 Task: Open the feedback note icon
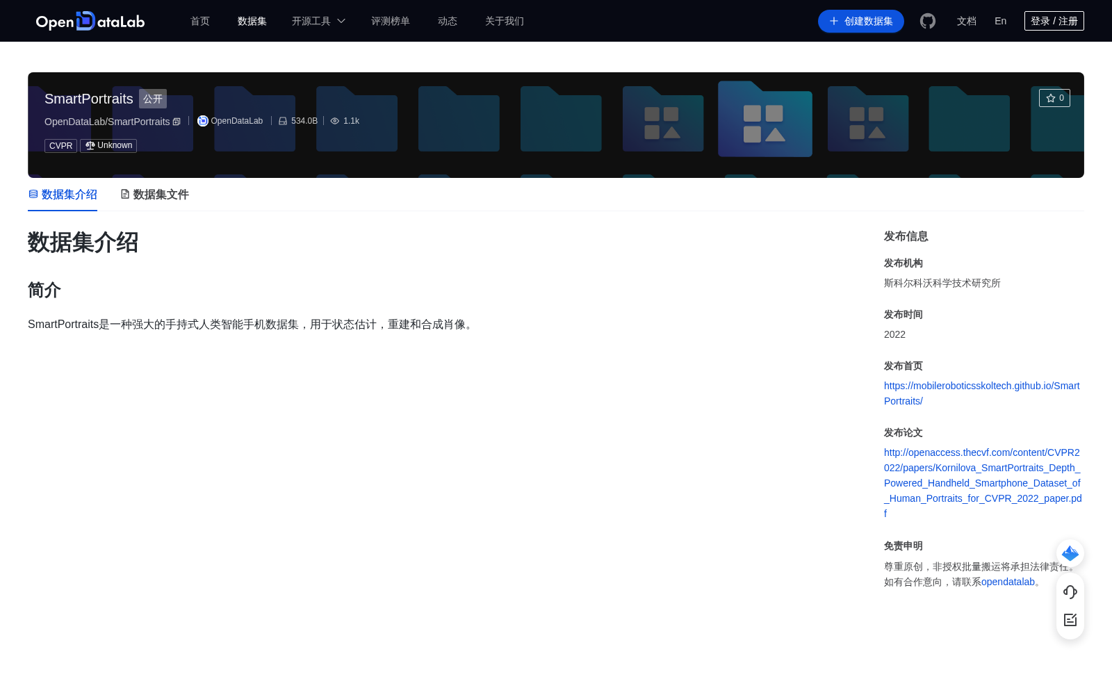(1070, 620)
